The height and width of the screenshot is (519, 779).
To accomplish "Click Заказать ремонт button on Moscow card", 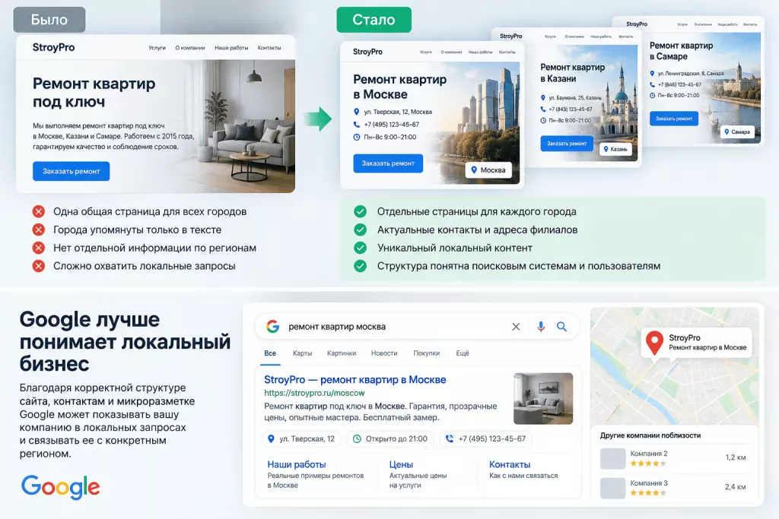I will tap(388, 163).
